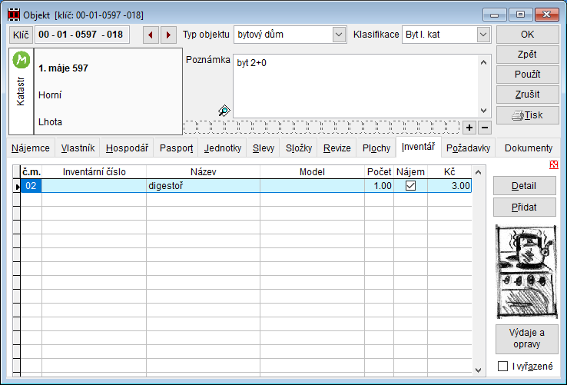
Task: Click the plus button below the note
Action: tap(470, 127)
